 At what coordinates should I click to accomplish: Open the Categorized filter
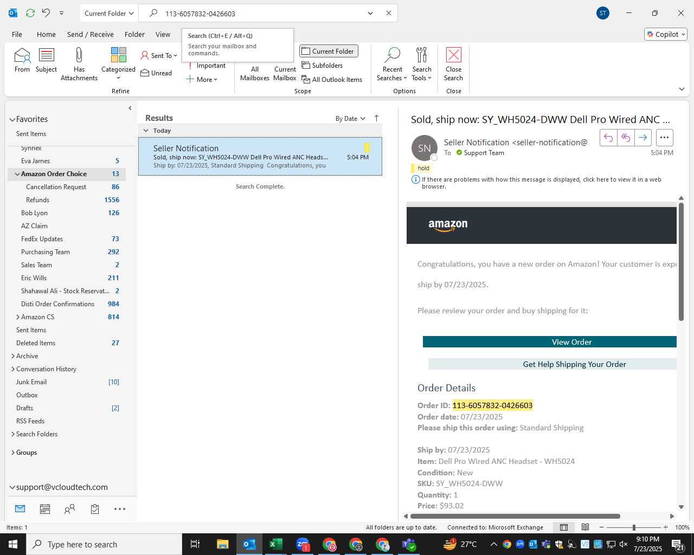(x=118, y=63)
